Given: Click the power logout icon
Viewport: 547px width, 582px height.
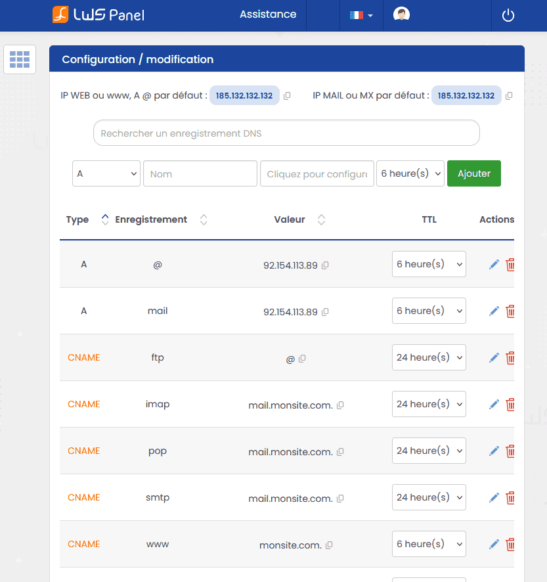Looking at the screenshot, I should (x=508, y=15).
